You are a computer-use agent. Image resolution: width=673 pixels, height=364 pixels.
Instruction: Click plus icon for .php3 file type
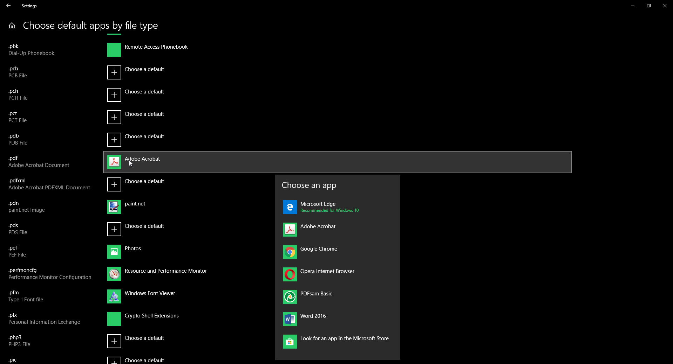click(114, 341)
